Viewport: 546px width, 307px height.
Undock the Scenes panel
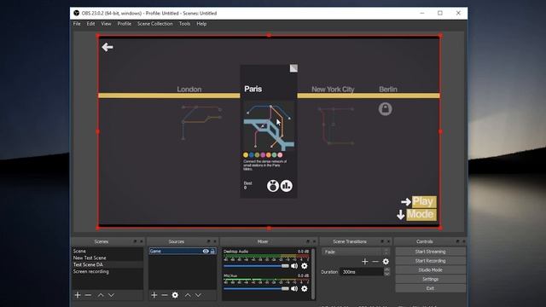(x=135, y=241)
